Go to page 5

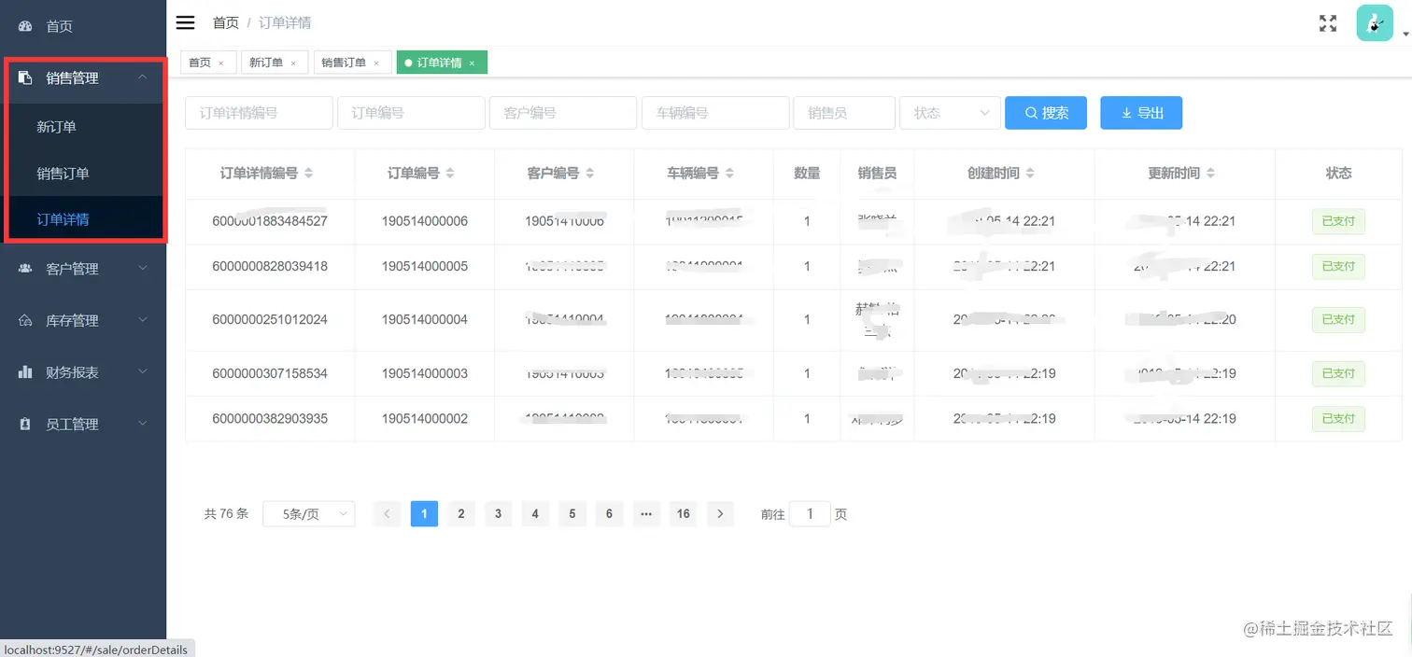(572, 514)
